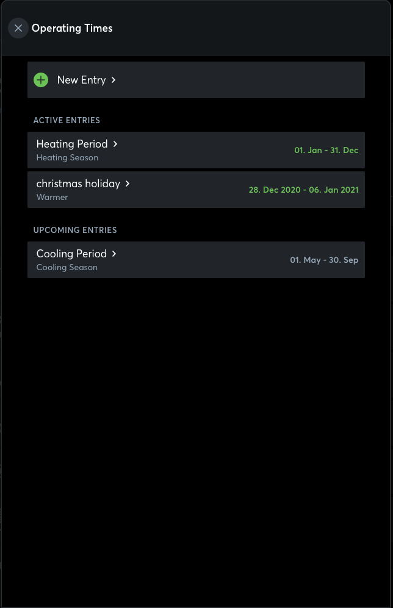Open the Heating Period entry title
Image resolution: width=393 pixels, height=608 pixels.
tap(72, 144)
